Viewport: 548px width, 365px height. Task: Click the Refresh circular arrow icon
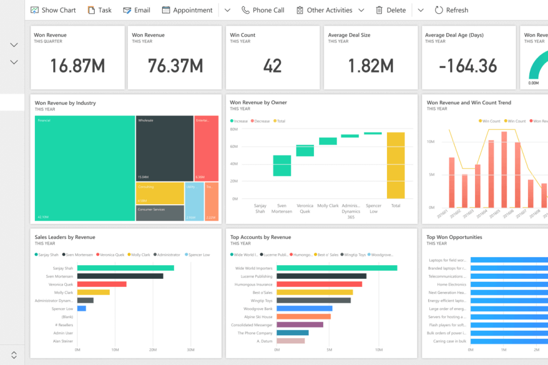click(438, 10)
